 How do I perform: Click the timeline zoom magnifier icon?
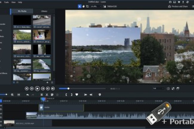click(12, 95)
